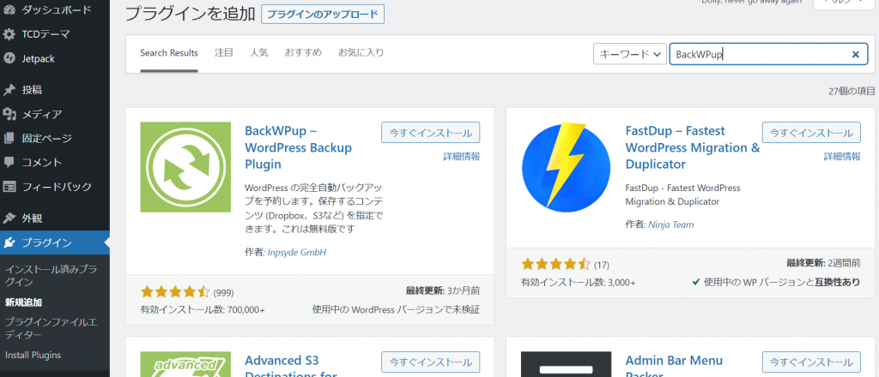The image size is (879, 377).
Task: Open author link Ninja Team
Action: point(671,224)
